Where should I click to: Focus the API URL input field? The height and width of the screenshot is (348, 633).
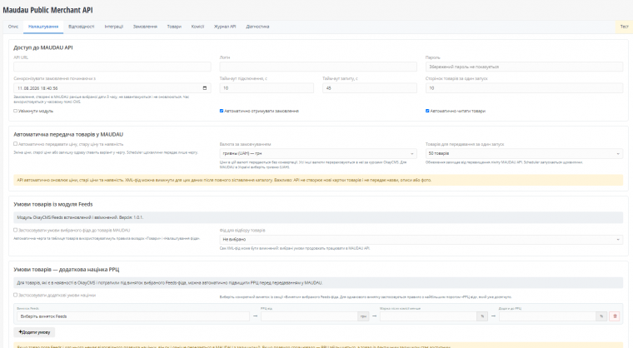click(112, 67)
